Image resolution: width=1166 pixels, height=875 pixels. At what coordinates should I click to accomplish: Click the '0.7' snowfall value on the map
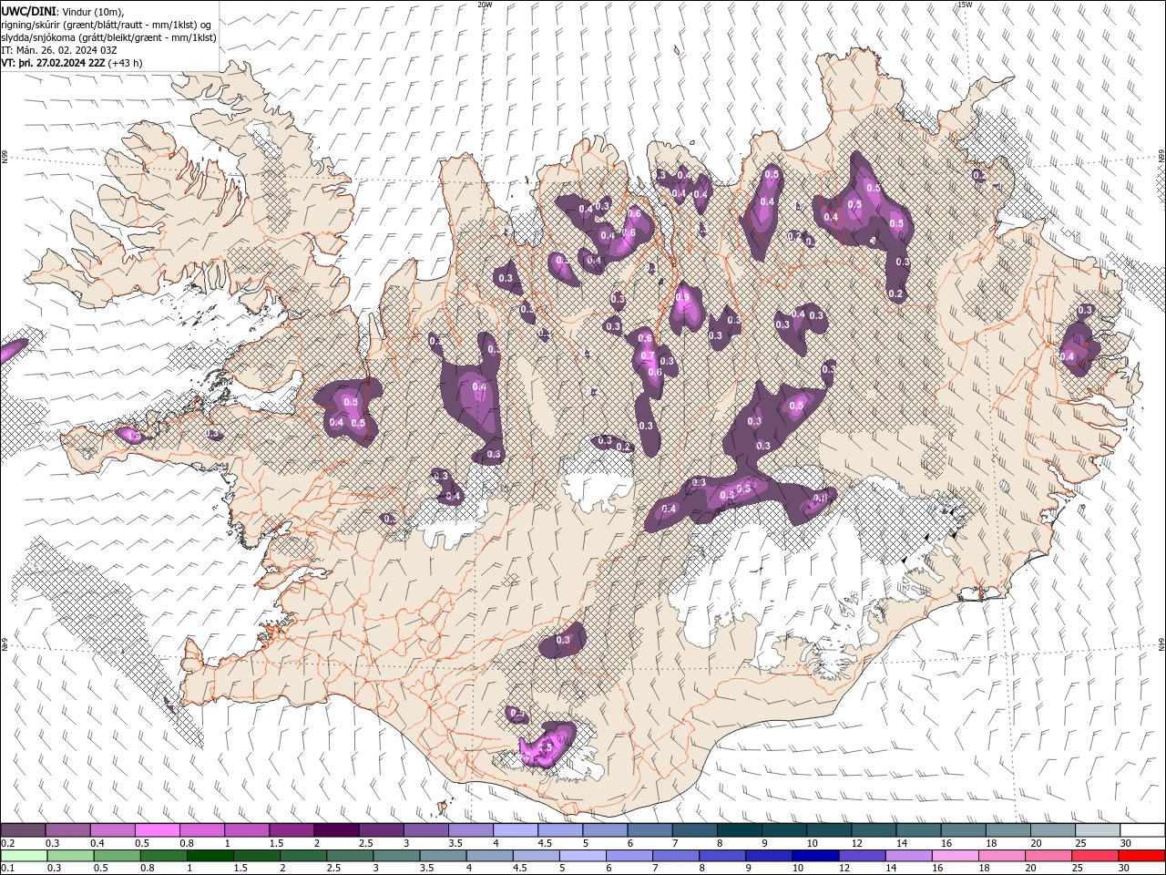(648, 355)
